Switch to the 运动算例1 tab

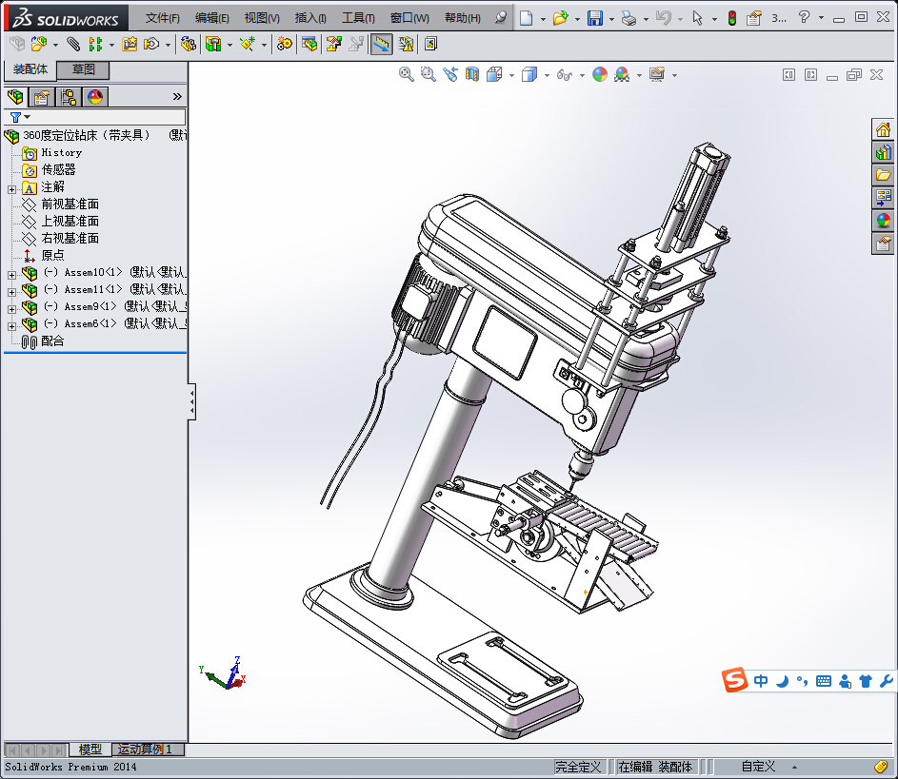tap(146, 750)
